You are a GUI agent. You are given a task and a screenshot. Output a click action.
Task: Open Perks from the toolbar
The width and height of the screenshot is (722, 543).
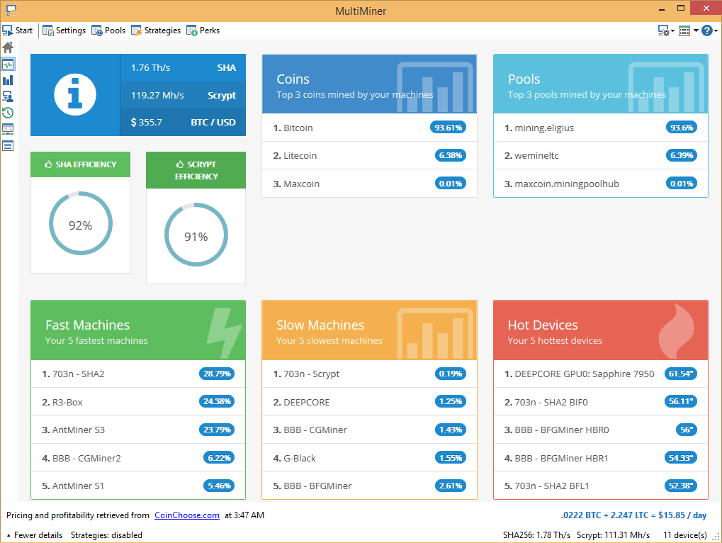203,30
